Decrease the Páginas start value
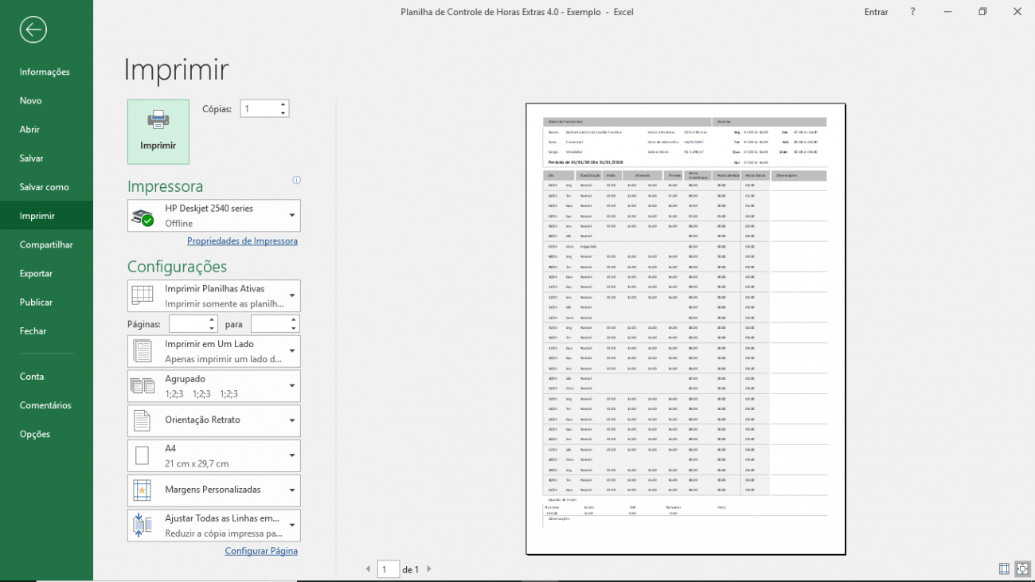The height and width of the screenshot is (582, 1035). pos(213,328)
